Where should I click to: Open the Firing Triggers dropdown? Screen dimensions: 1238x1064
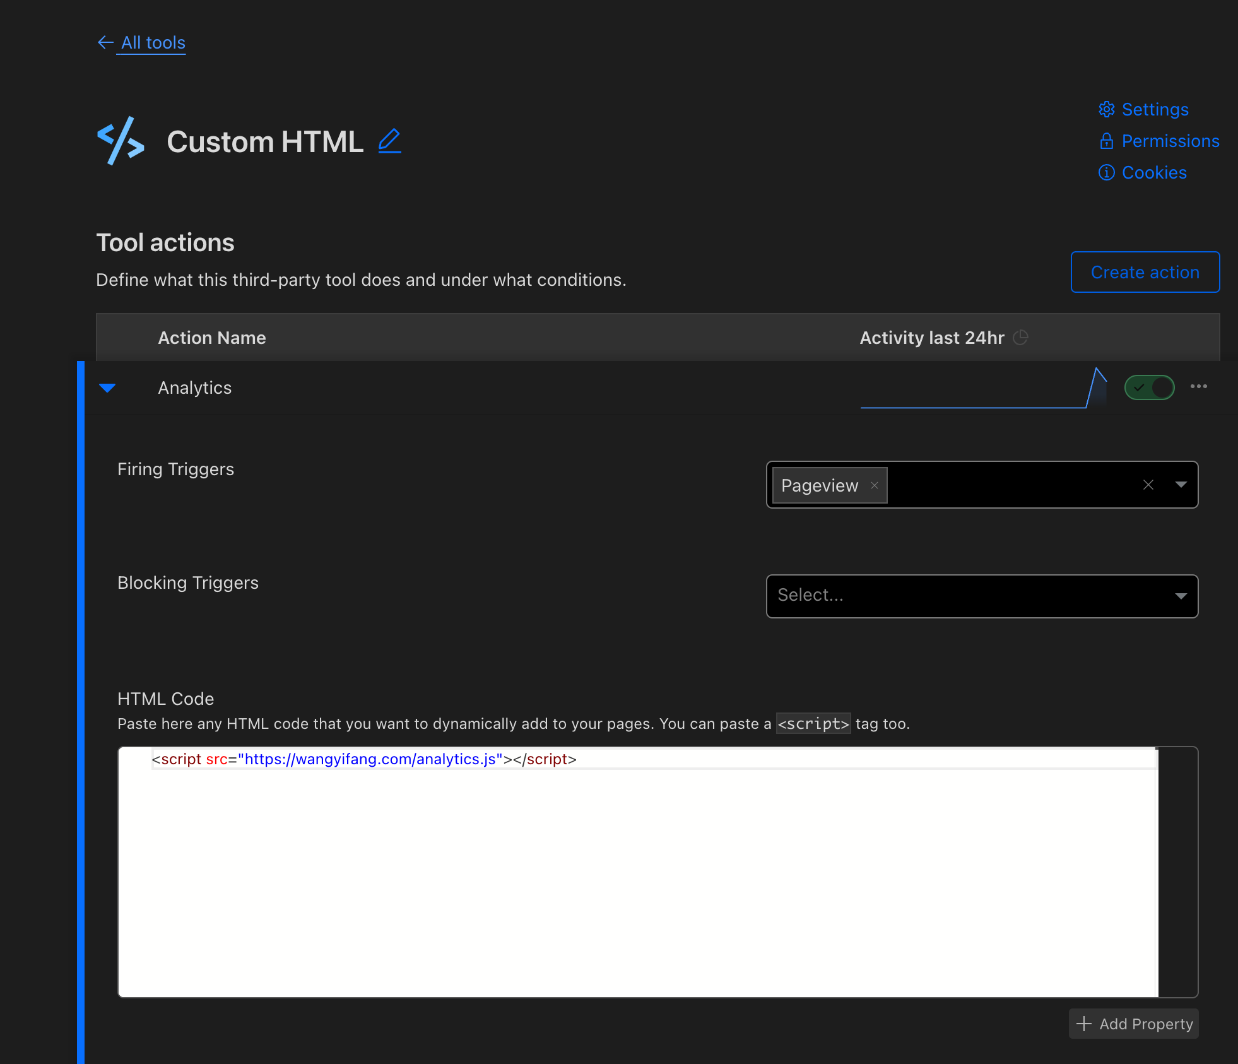pos(1181,485)
